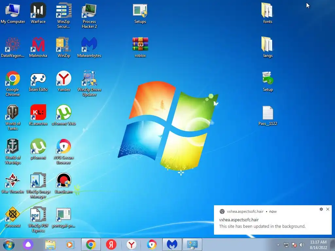Click the notification message body text
Screen dimensions: 335x251
click(x=262, y=226)
